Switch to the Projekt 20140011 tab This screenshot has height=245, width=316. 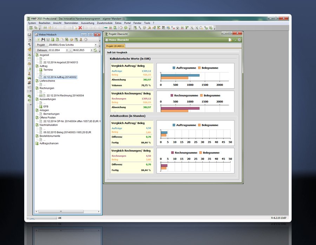115,46
